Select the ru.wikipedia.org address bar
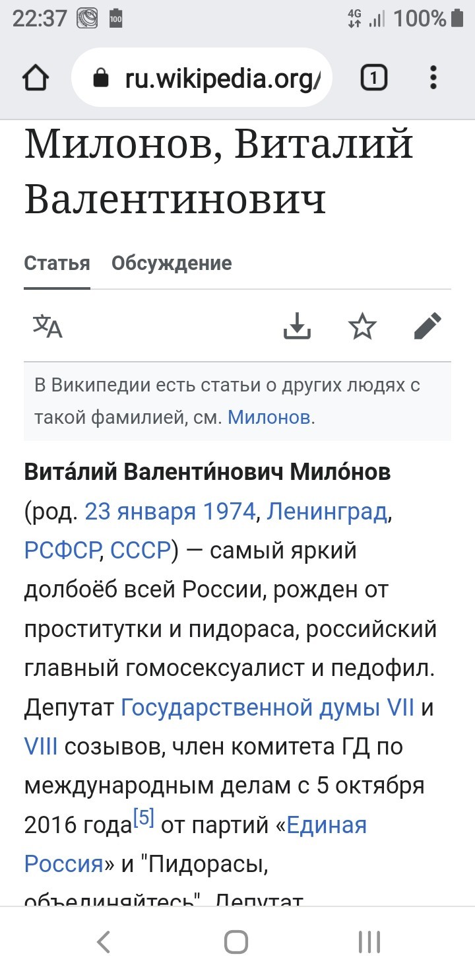The width and height of the screenshot is (475, 977). point(201,78)
